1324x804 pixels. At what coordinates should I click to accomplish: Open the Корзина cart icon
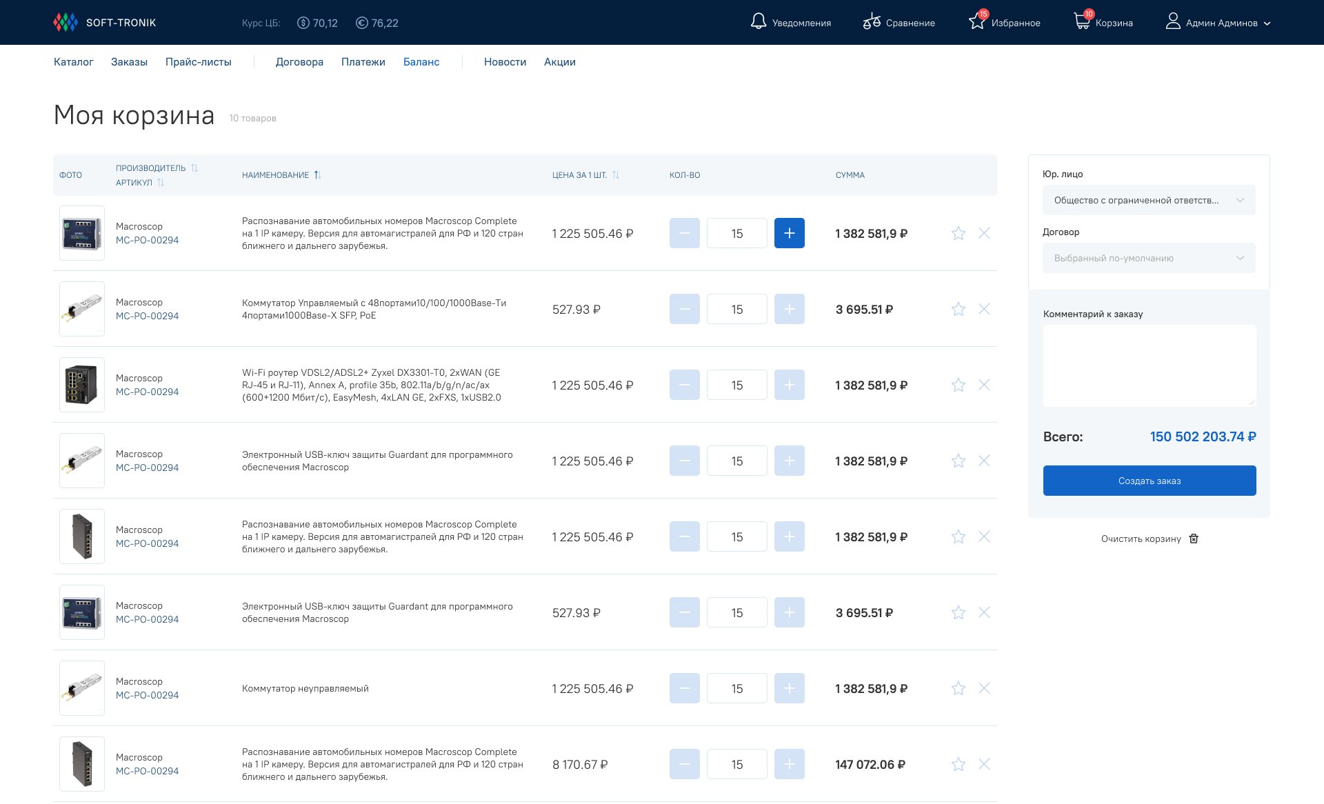pos(1082,21)
